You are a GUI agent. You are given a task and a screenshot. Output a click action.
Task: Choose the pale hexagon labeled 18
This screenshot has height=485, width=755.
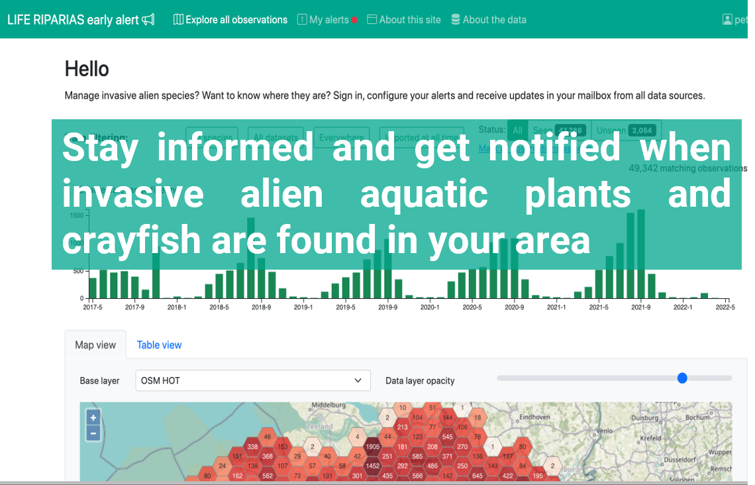[477, 417]
